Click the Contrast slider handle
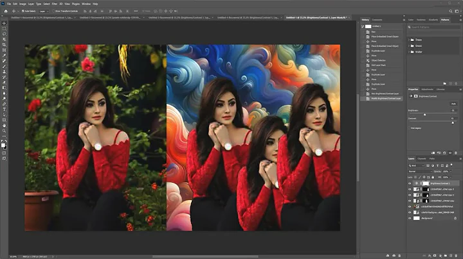The width and height of the screenshot is (463, 259). (x=453, y=122)
